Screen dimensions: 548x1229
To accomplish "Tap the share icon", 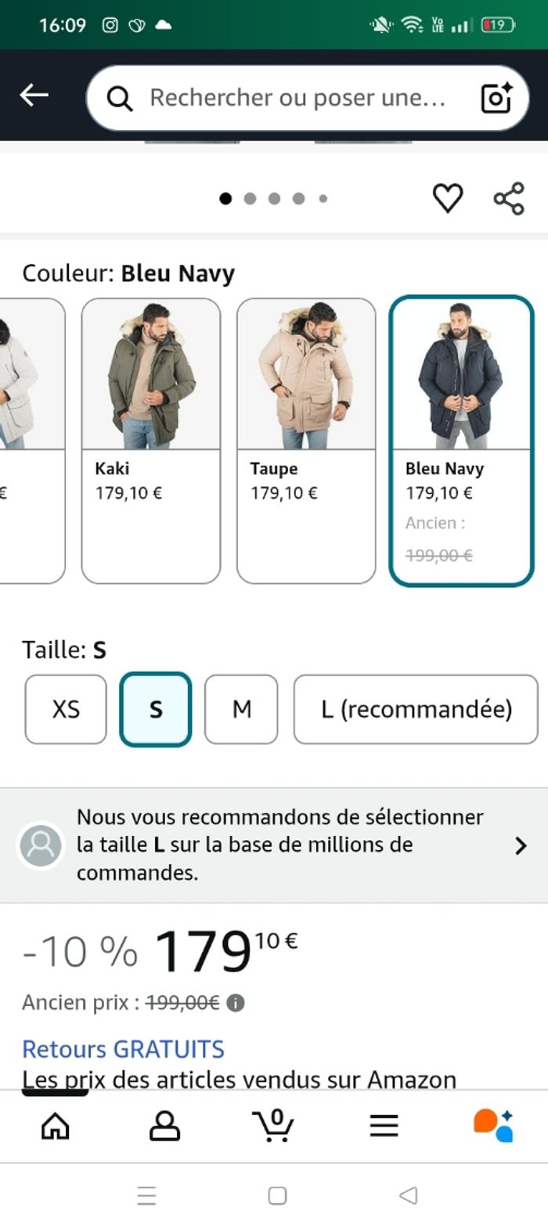I will point(509,198).
